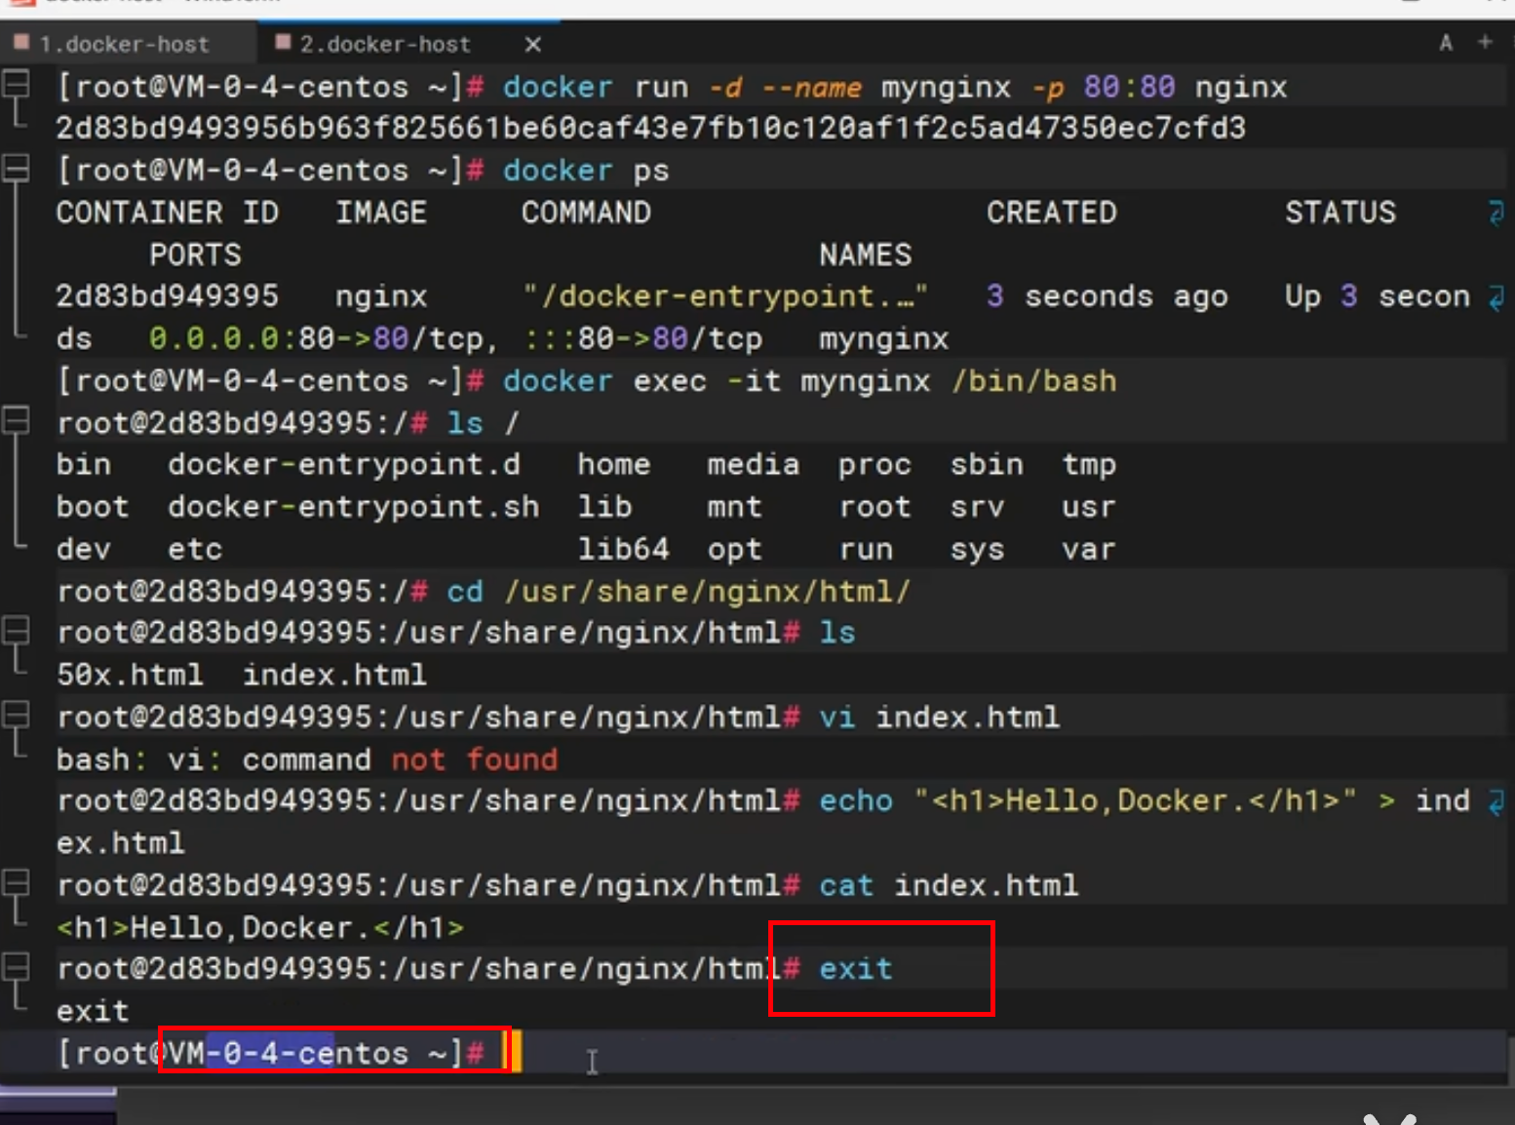Click the 'sbin' directory in ls listing
This screenshot has height=1125, width=1515.
click(x=987, y=464)
